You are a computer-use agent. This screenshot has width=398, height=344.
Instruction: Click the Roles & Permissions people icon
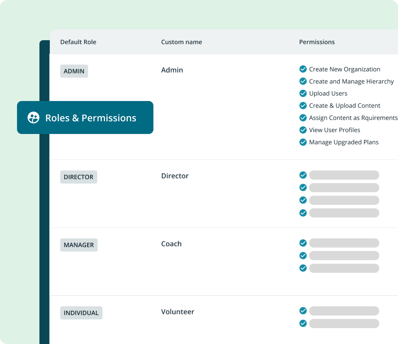coord(33,118)
